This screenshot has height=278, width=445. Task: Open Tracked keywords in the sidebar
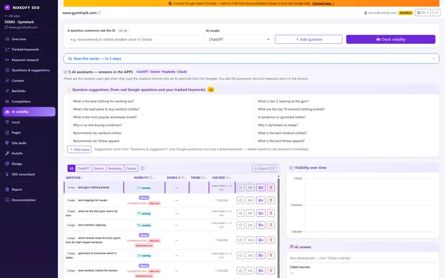point(29,49)
